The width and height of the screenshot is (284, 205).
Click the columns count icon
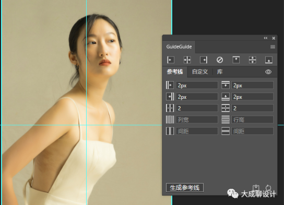point(170,108)
